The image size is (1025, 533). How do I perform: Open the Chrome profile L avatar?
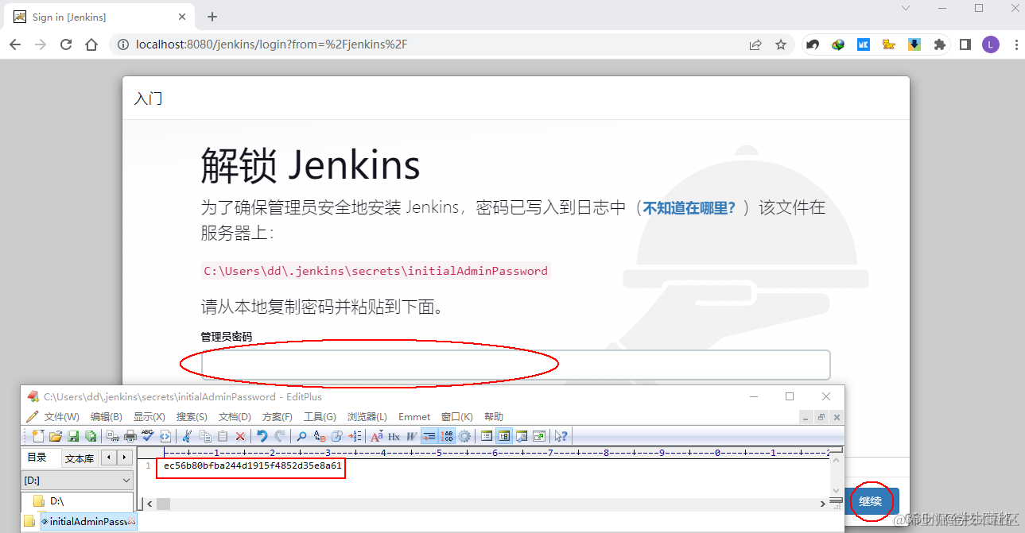(990, 45)
